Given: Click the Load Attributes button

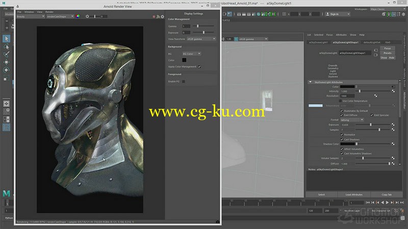Looking at the screenshot, I should pyautogui.click(x=354, y=194).
